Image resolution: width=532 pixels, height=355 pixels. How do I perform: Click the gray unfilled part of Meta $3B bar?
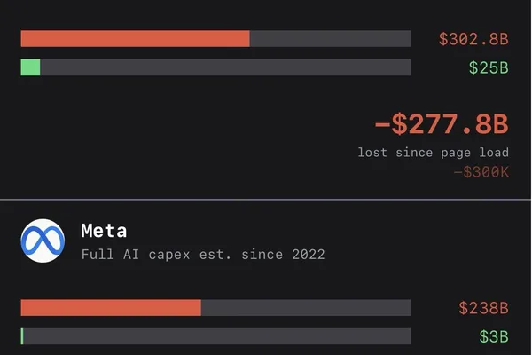point(217,336)
